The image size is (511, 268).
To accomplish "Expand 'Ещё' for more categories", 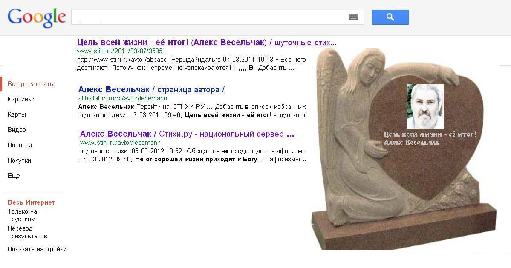I will point(14,176).
